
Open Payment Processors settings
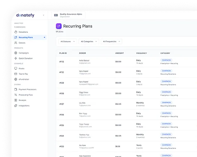27,90
